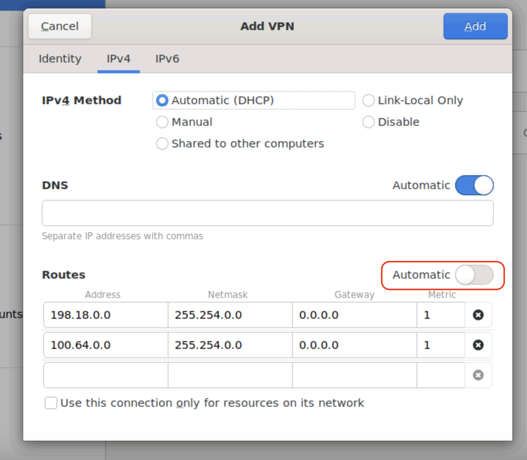Image resolution: width=527 pixels, height=460 pixels.
Task: Click the Gateway column header
Action: coord(354,295)
